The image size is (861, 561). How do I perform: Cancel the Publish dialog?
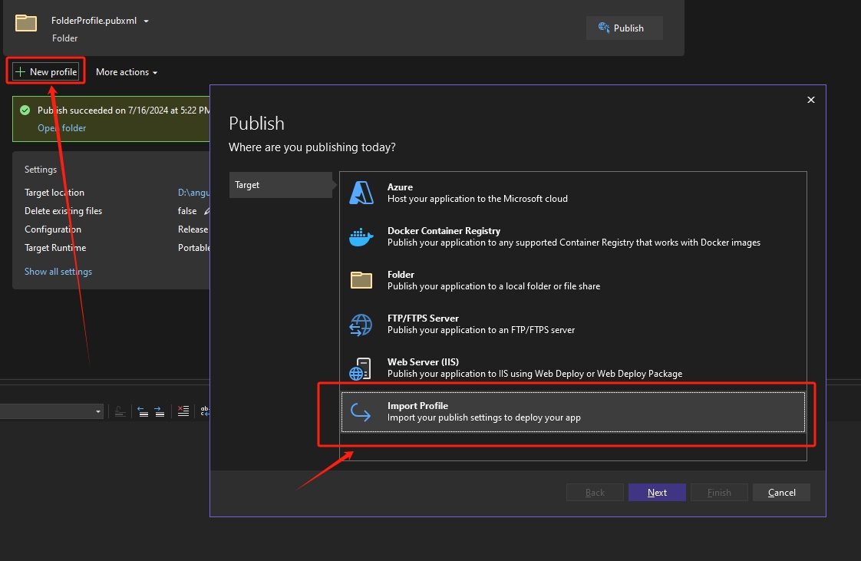781,493
